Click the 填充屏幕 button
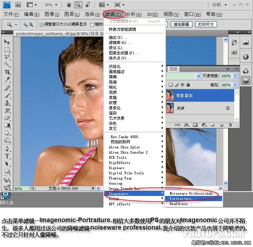 coord(181,24)
